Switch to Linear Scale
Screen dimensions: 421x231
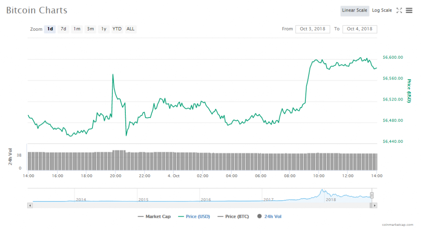click(x=354, y=11)
